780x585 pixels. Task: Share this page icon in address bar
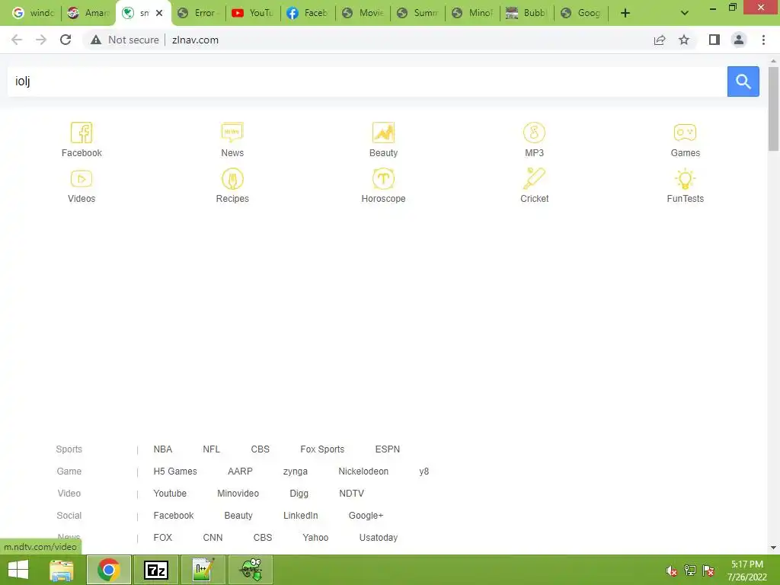pyautogui.click(x=660, y=40)
